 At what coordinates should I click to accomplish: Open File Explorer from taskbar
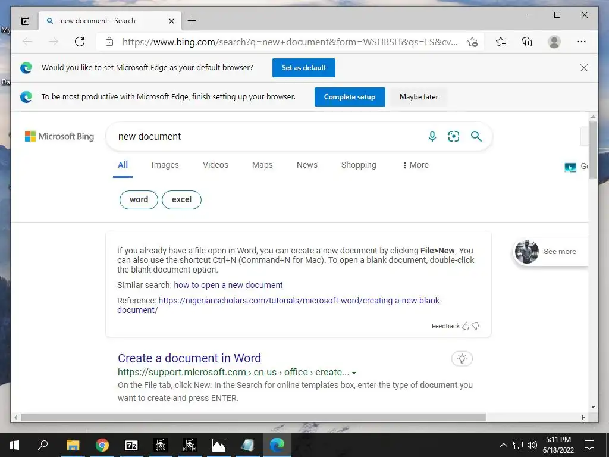tap(73, 445)
